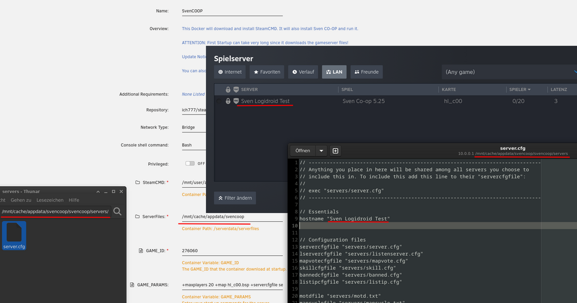
Task: Switch to the Favoriten tab
Action: (x=267, y=72)
